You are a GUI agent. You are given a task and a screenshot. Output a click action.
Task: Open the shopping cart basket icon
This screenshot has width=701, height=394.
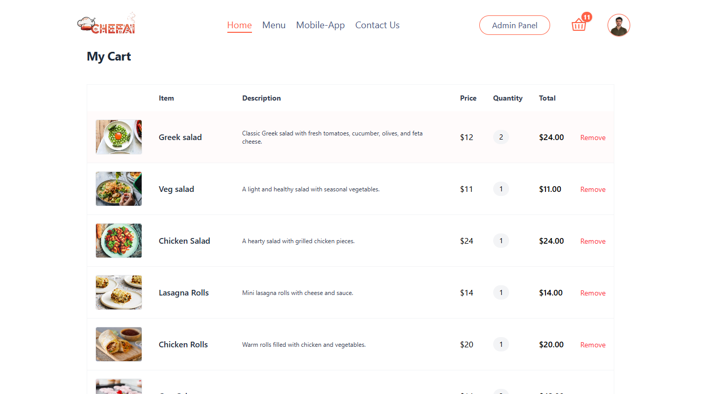tap(578, 25)
